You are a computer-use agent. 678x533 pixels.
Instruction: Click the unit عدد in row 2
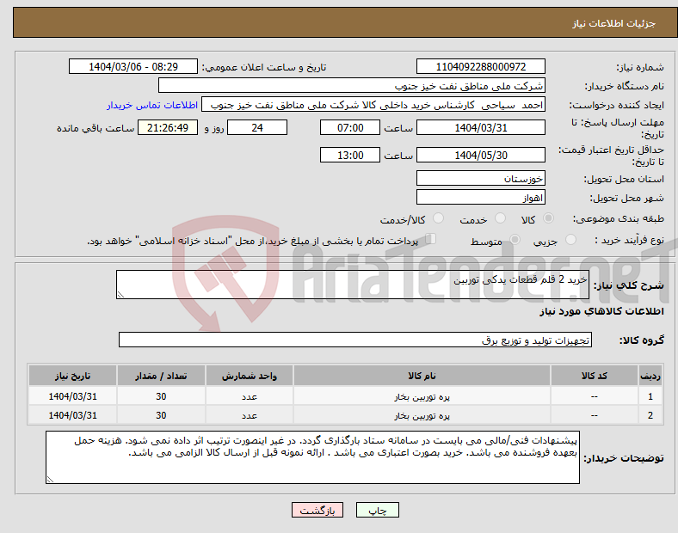[x=250, y=415]
